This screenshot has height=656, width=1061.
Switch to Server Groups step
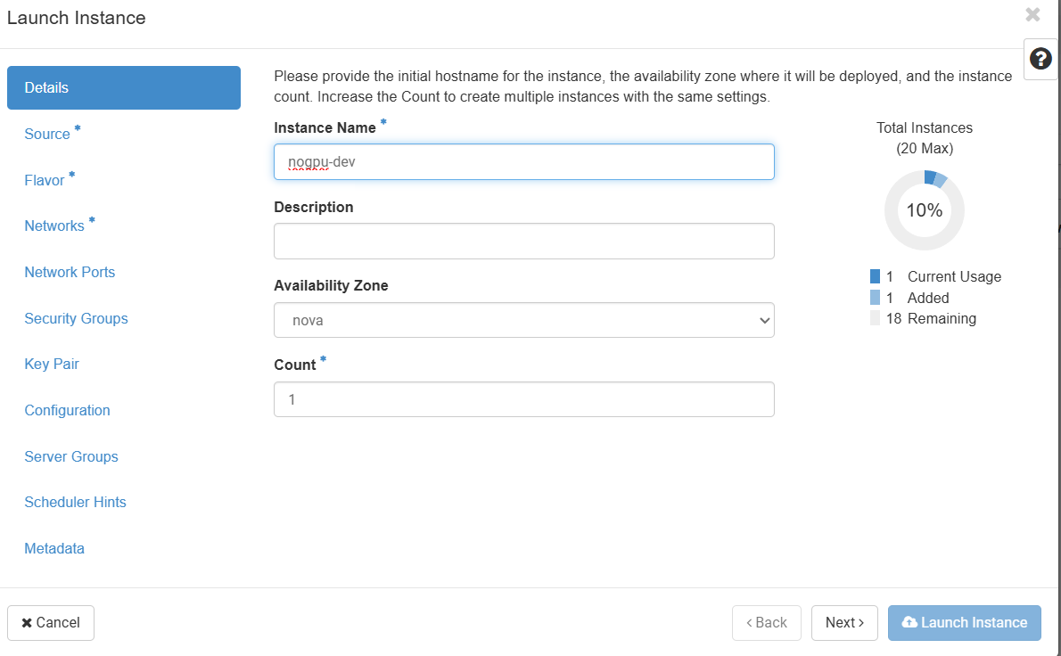[x=71, y=456]
